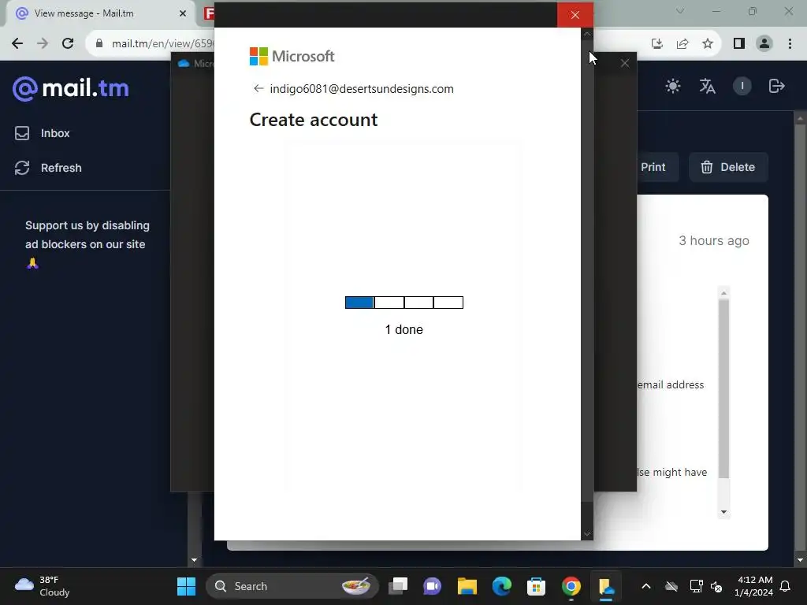Open the weather widget 38°F Cloudy

[43, 586]
